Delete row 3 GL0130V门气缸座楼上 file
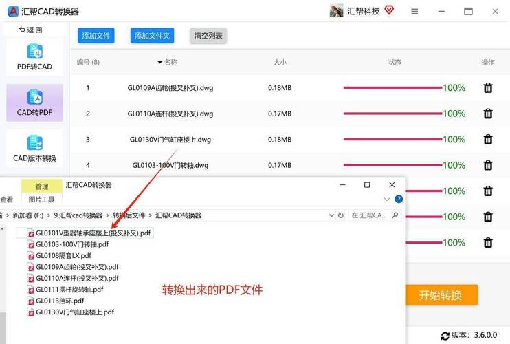Viewport: 510px width, 344px height. [x=488, y=139]
